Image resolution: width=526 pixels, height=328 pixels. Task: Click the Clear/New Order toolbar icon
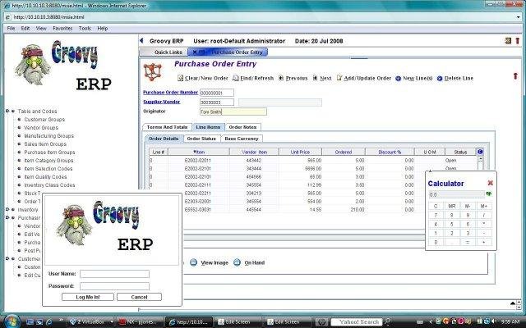[181, 78]
